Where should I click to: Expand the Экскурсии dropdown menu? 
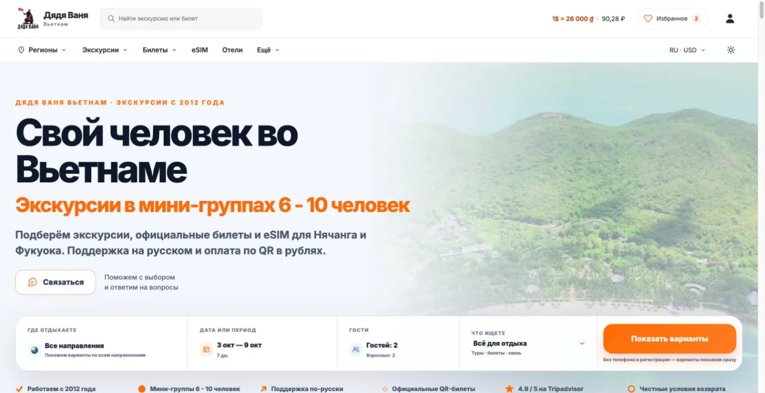105,50
